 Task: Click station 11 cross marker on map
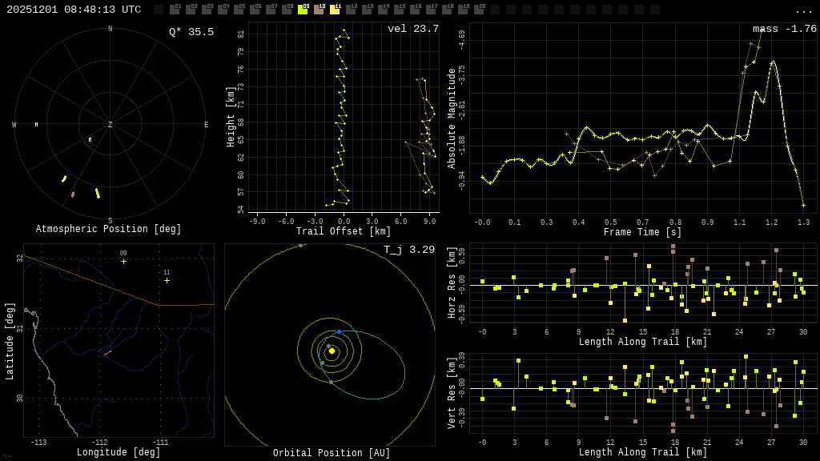(x=167, y=280)
